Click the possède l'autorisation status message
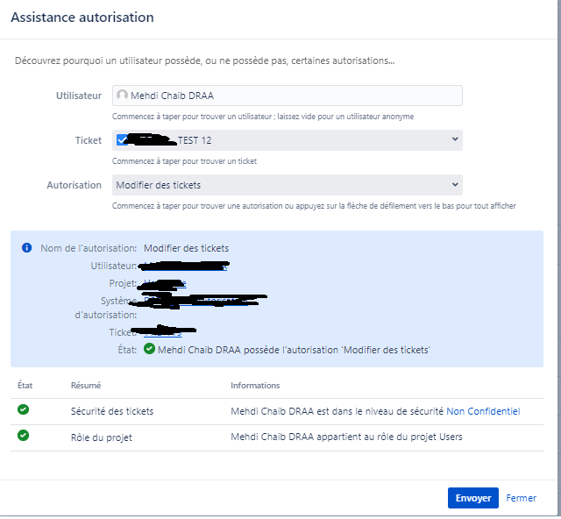 [x=294, y=350]
